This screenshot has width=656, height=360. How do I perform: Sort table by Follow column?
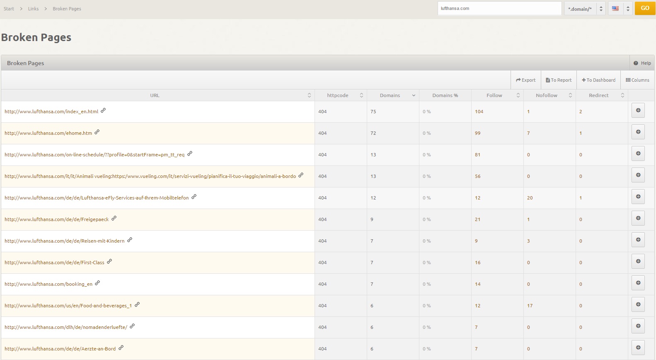(x=497, y=95)
